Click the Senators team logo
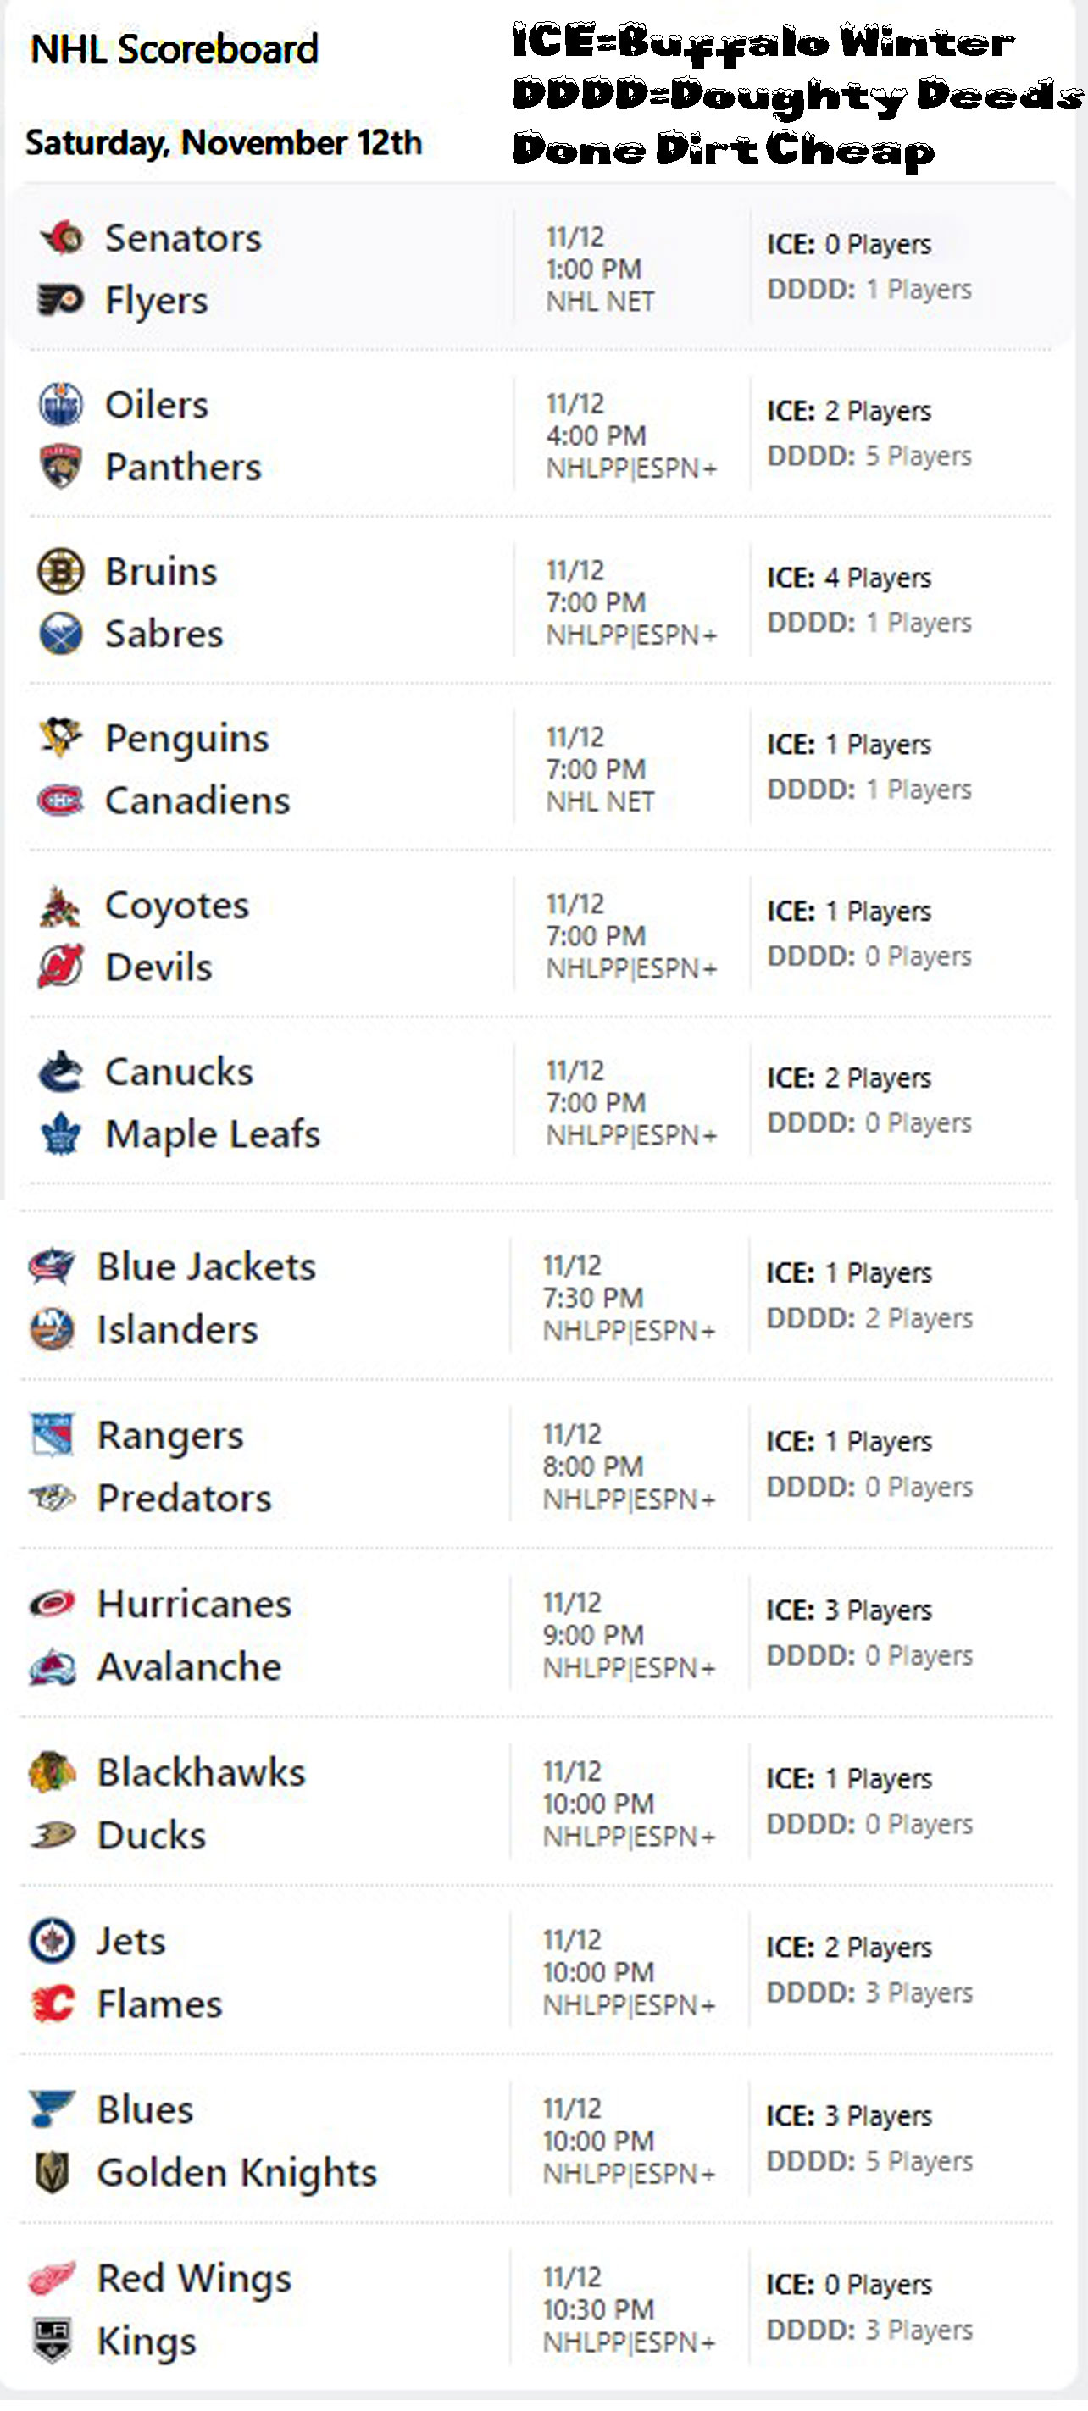The image size is (1088, 2411). coord(62,238)
